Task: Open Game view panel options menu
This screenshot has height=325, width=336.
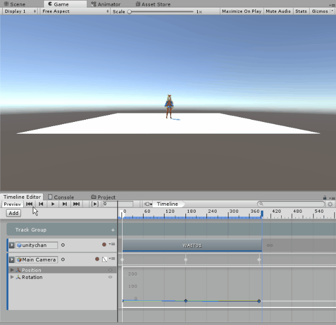Action: point(332,5)
